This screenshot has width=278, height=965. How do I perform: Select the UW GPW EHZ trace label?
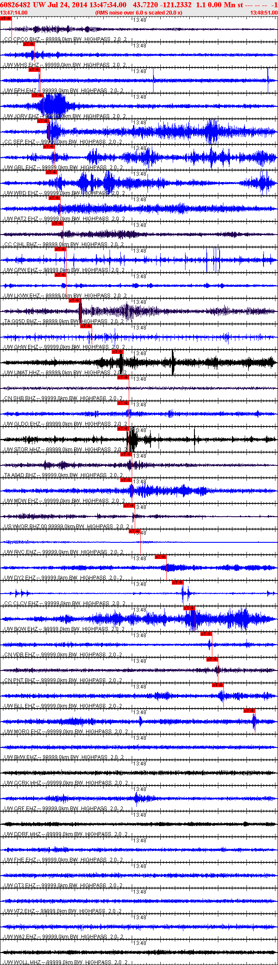(64, 270)
